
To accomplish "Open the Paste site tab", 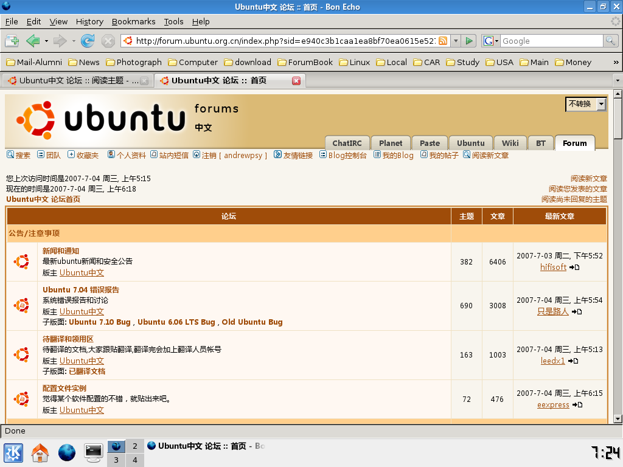I will click(x=430, y=143).
